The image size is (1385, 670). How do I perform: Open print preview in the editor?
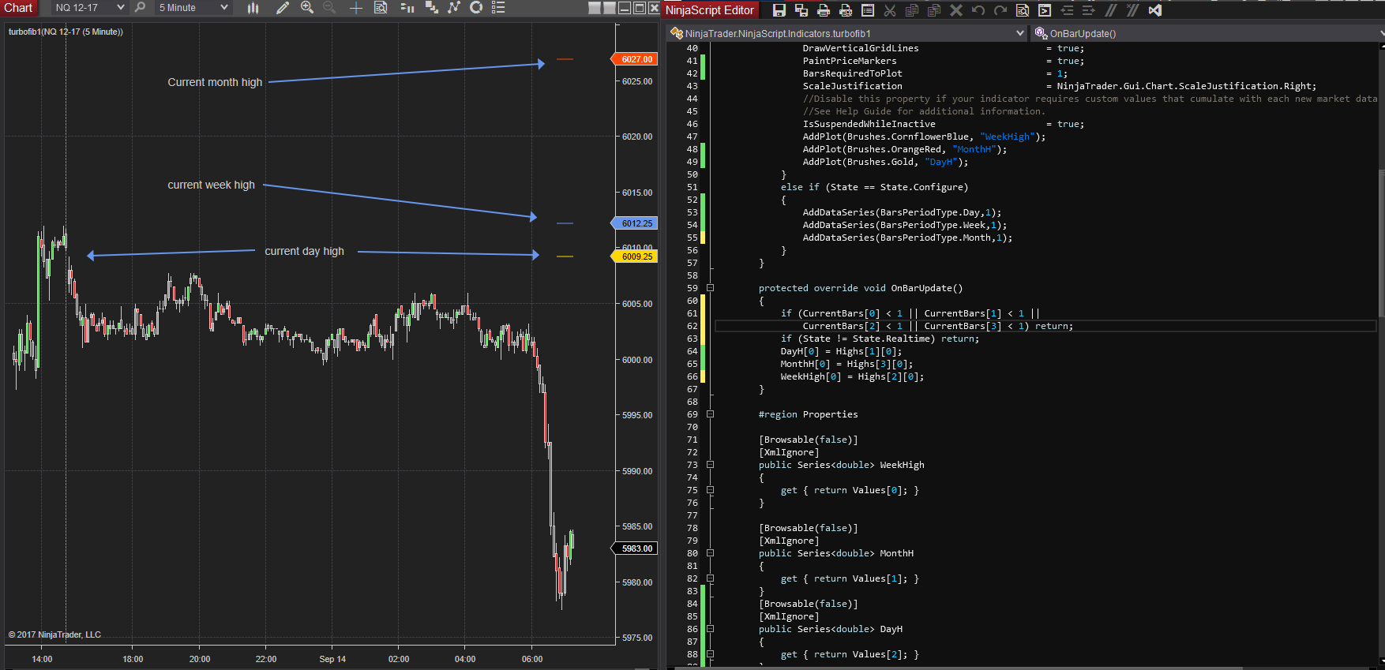coord(846,10)
